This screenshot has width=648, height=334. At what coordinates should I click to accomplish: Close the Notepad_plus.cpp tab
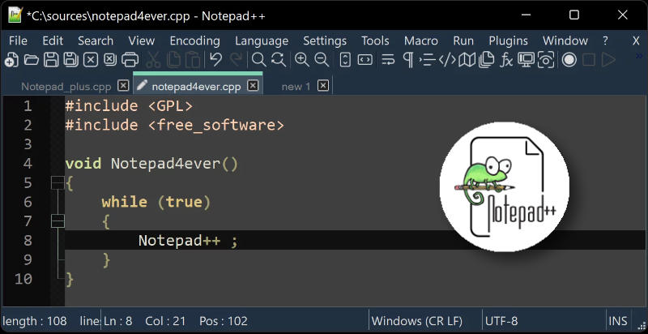tap(123, 86)
